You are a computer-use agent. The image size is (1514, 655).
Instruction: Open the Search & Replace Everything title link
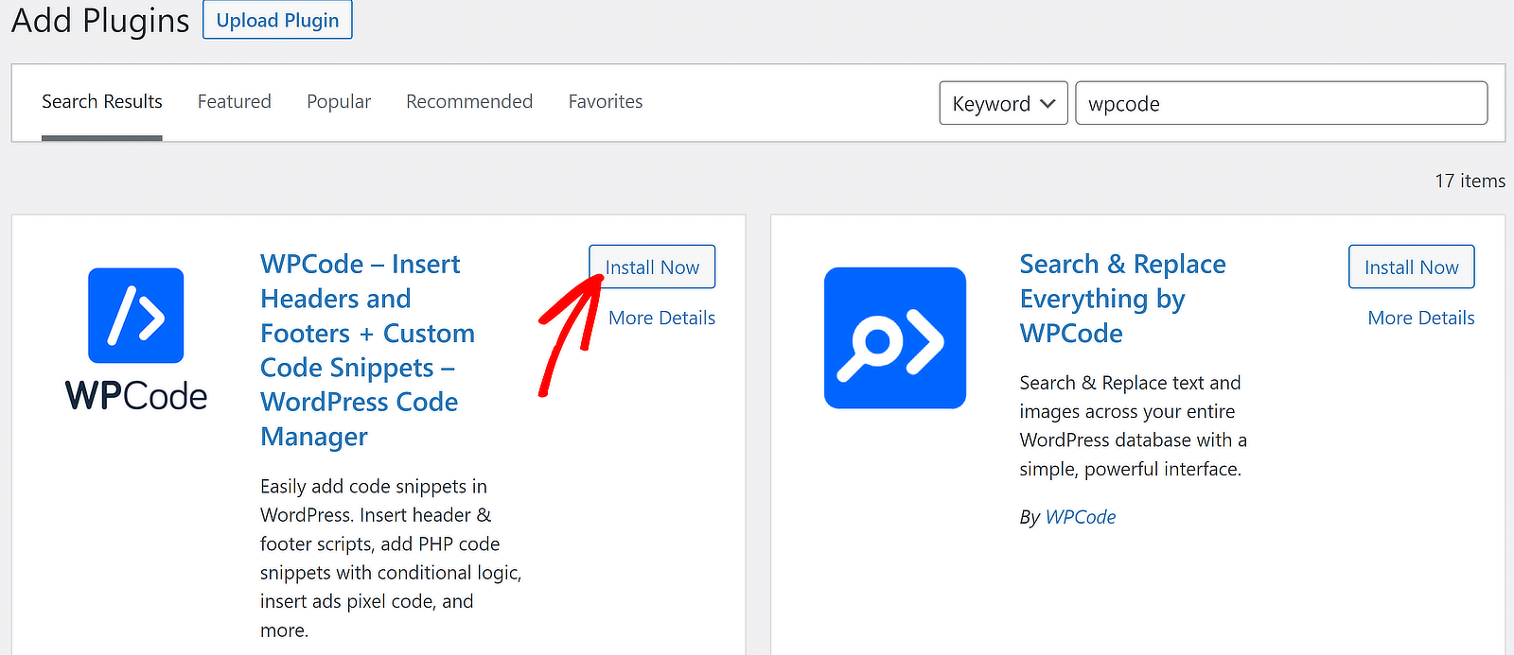tap(1122, 299)
